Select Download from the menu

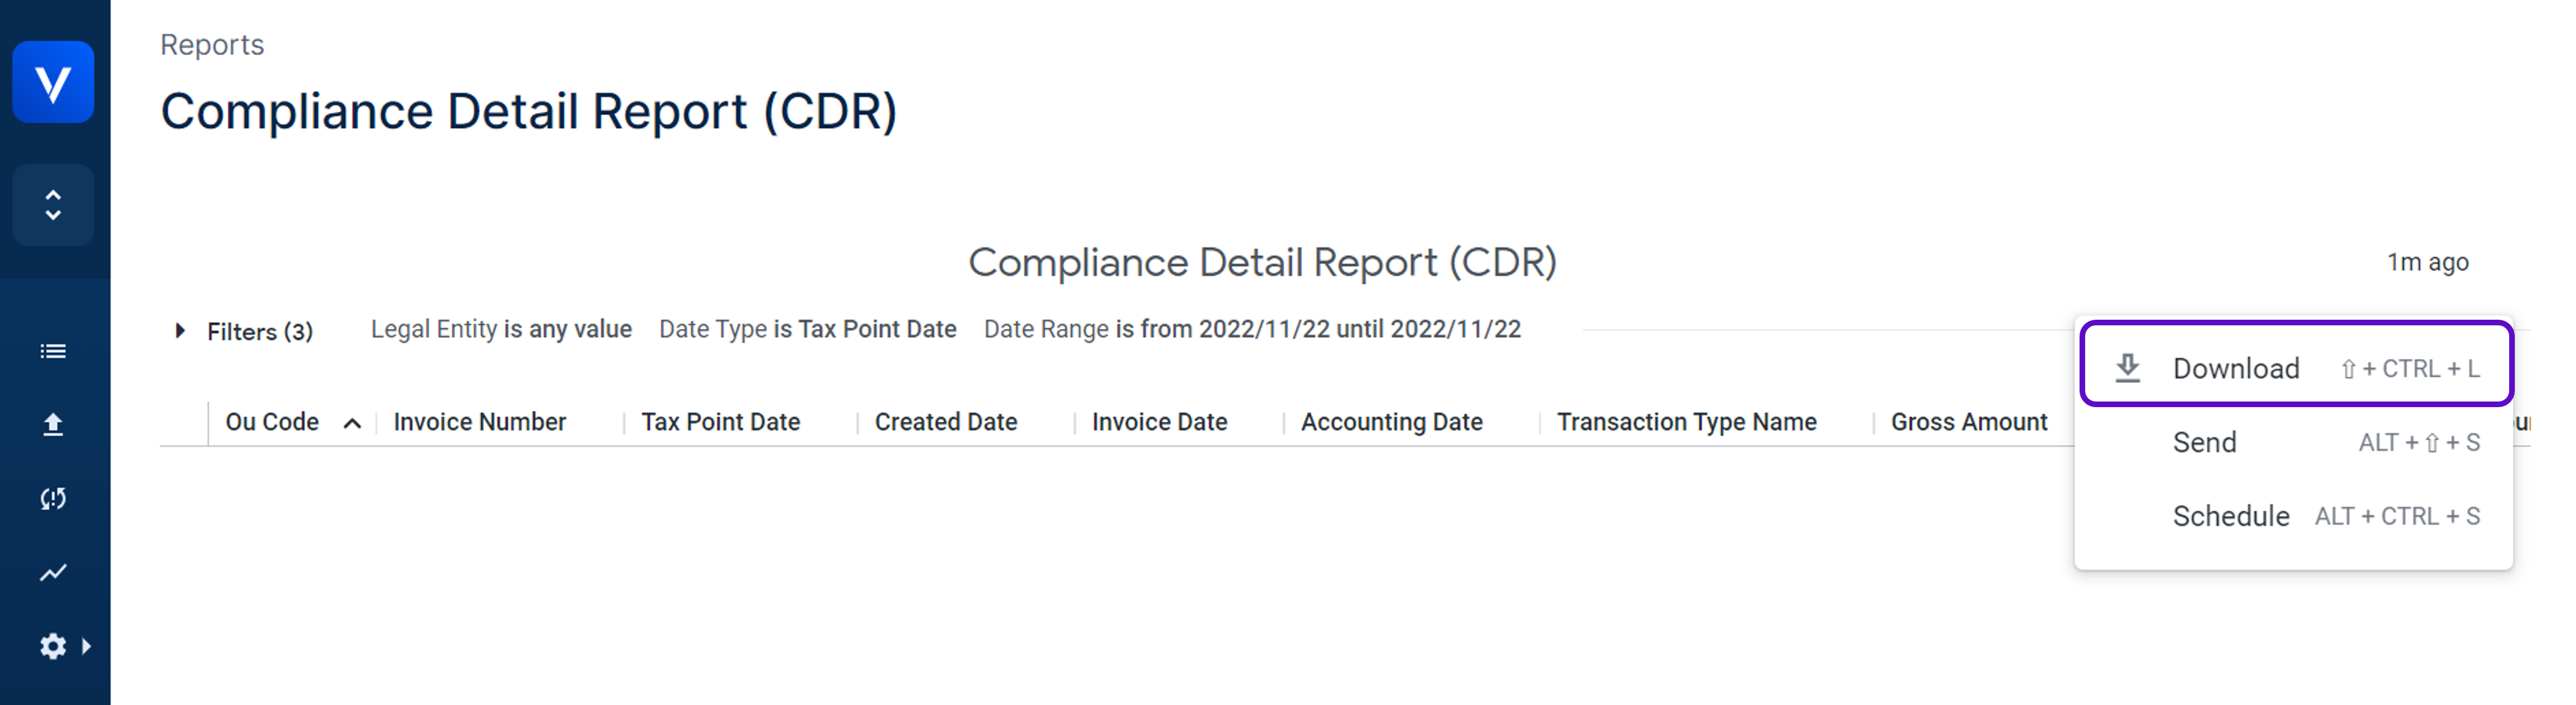[x=2235, y=368]
